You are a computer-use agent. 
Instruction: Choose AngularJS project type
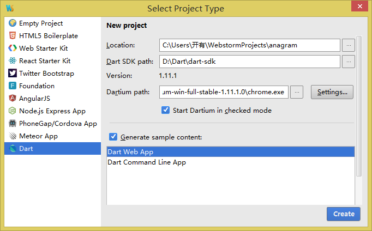[35, 98]
